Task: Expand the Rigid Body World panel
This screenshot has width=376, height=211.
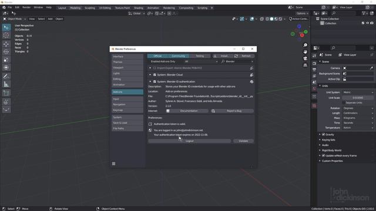Action: [331, 150]
